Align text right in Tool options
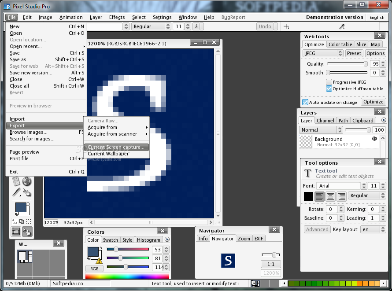This screenshot has width=392, height=291. pos(341,197)
